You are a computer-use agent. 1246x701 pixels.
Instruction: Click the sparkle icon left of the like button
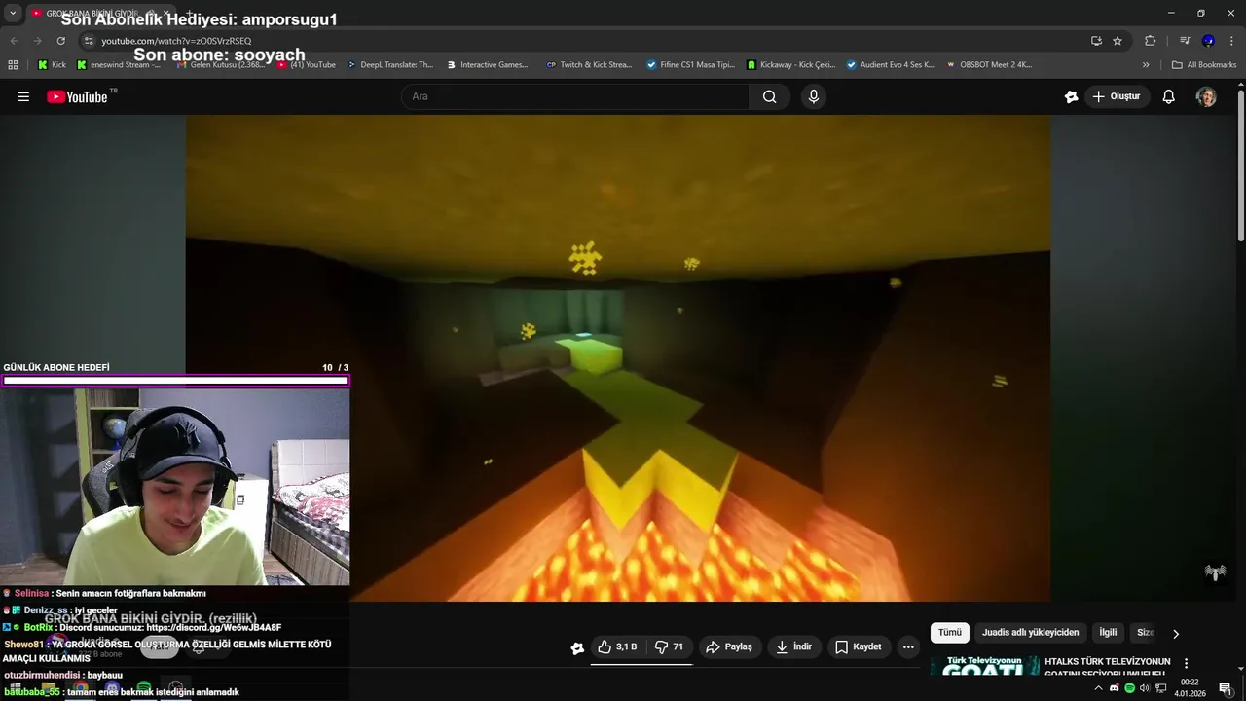pyautogui.click(x=577, y=647)
